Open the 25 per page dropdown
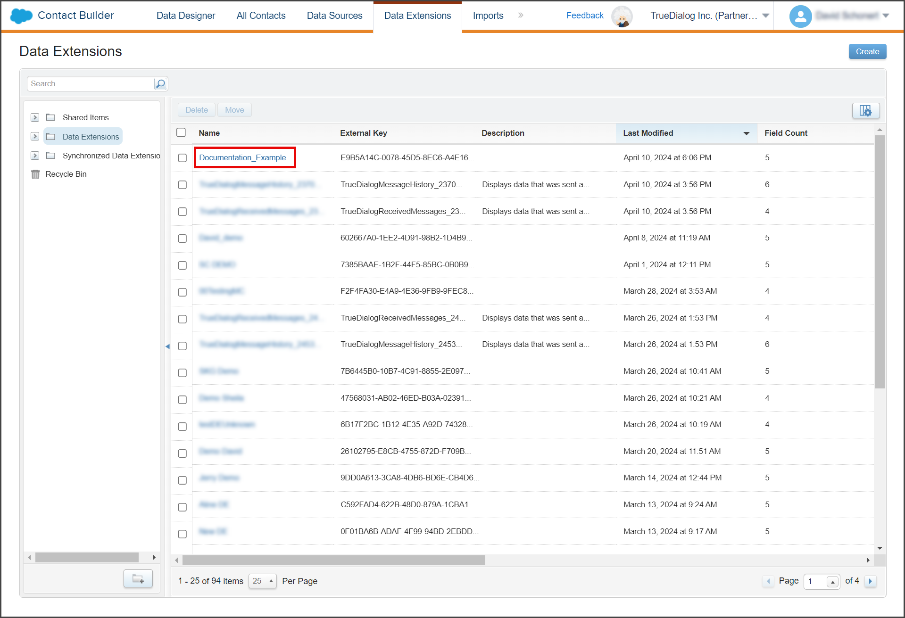 click(x=262, y=581)
